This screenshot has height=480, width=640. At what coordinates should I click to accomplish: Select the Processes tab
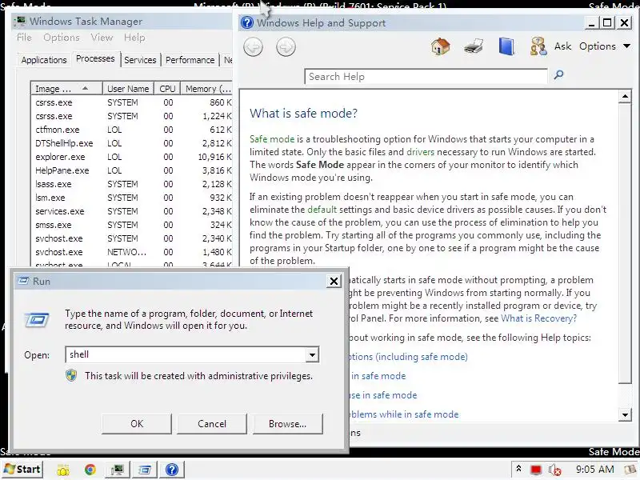(x=95, y=58)
